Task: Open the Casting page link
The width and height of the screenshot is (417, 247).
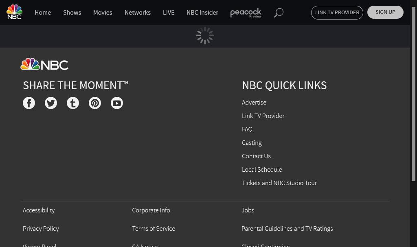Action: pos(252,143)
